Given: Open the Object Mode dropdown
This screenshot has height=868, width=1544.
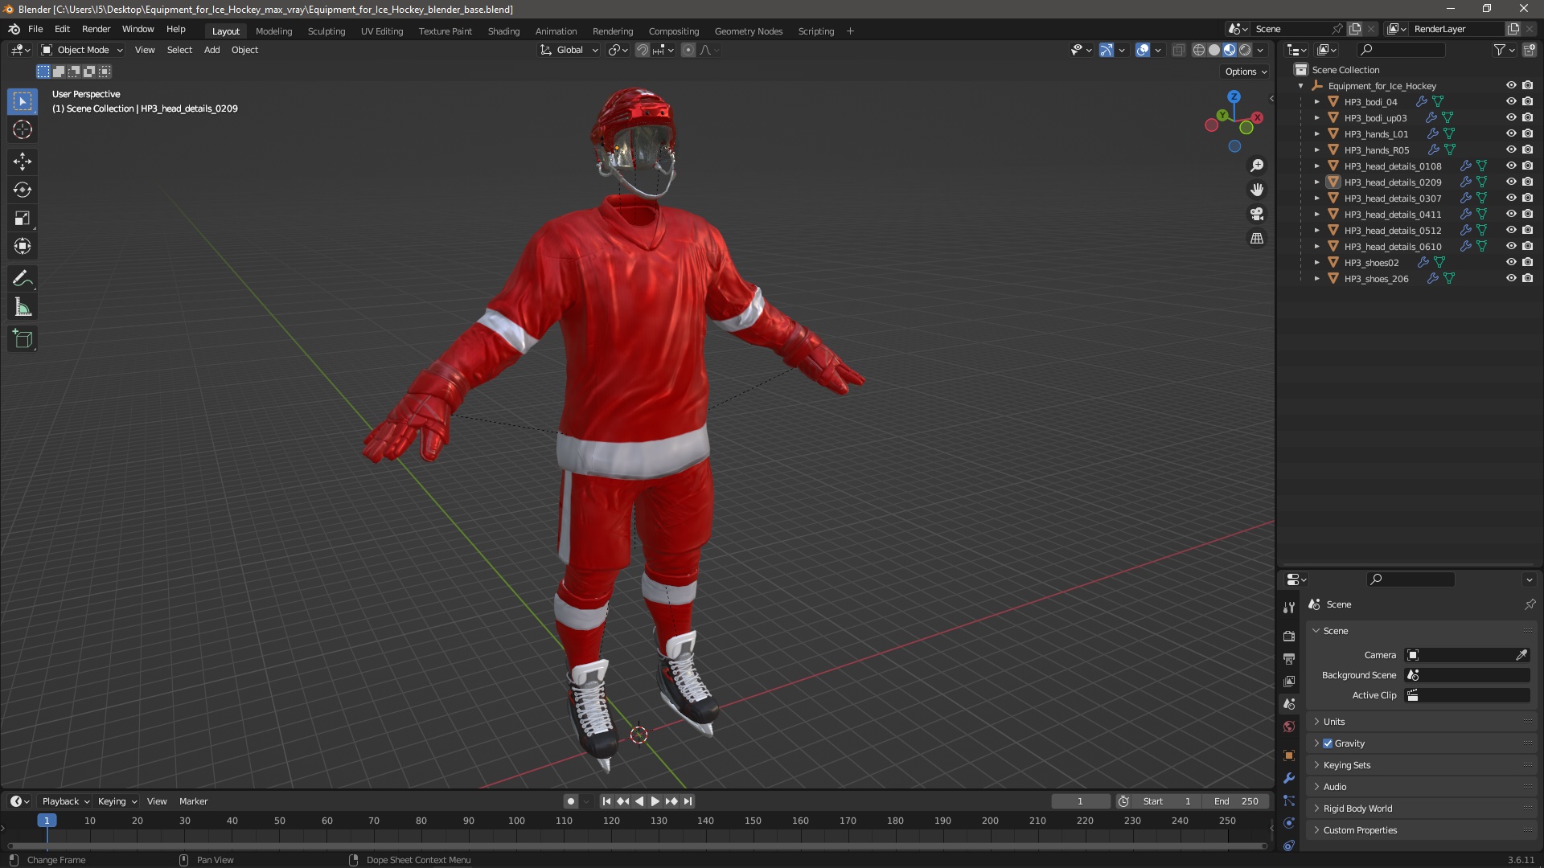Looking at the screenshot, I should coord(82,50).
